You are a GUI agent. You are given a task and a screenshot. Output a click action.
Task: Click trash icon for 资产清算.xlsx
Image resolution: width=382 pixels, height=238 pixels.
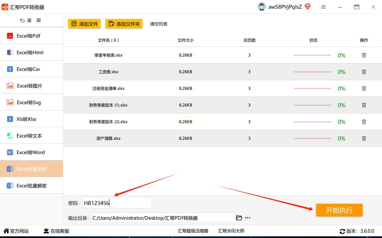point(364,138)
